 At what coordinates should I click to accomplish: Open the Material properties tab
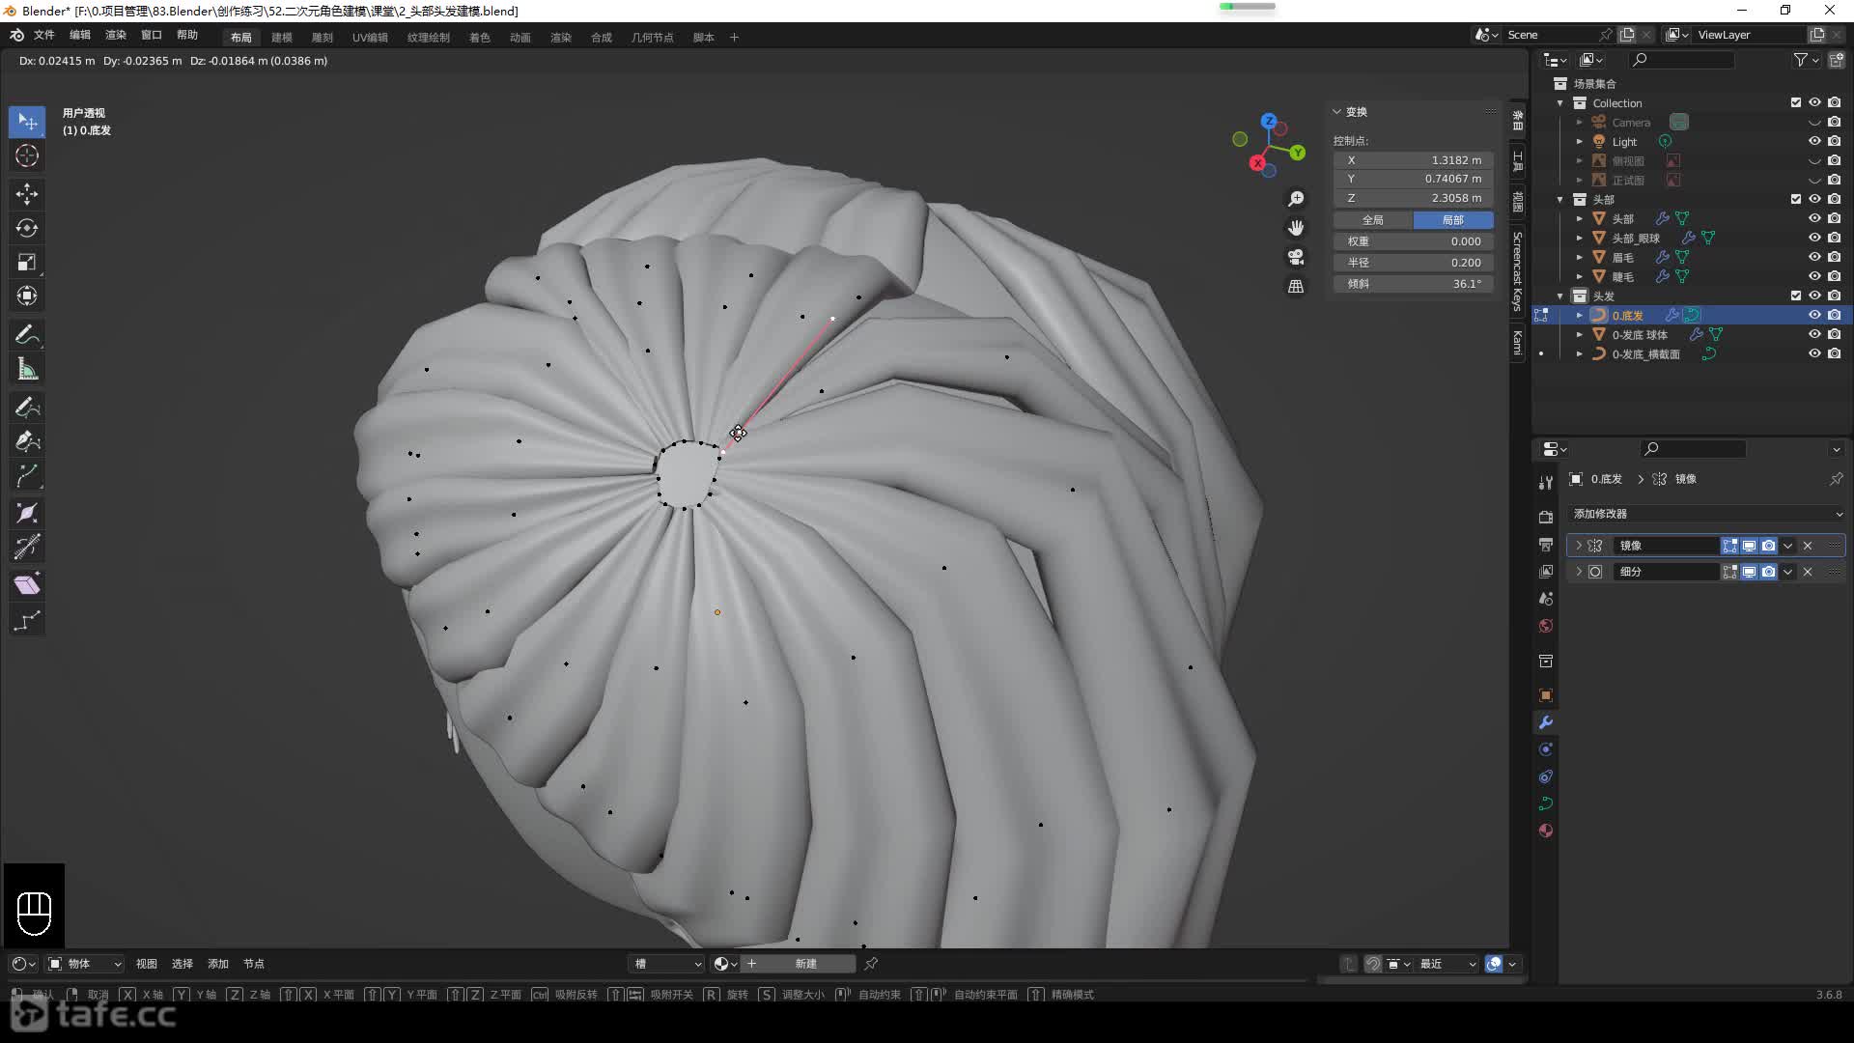[1546, 831]
